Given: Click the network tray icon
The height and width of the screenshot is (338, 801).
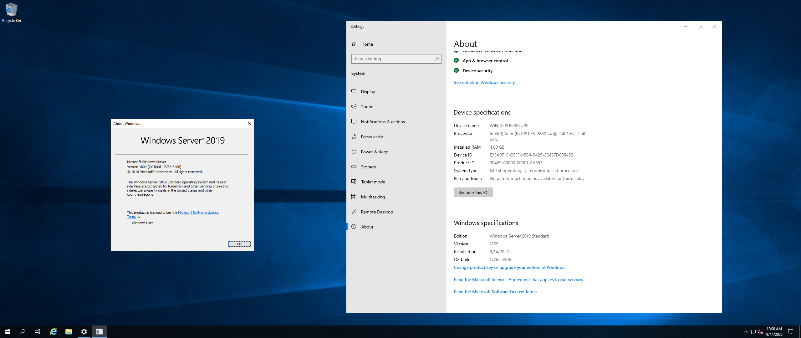Looking at the screenshot, I should click(753, 332).
